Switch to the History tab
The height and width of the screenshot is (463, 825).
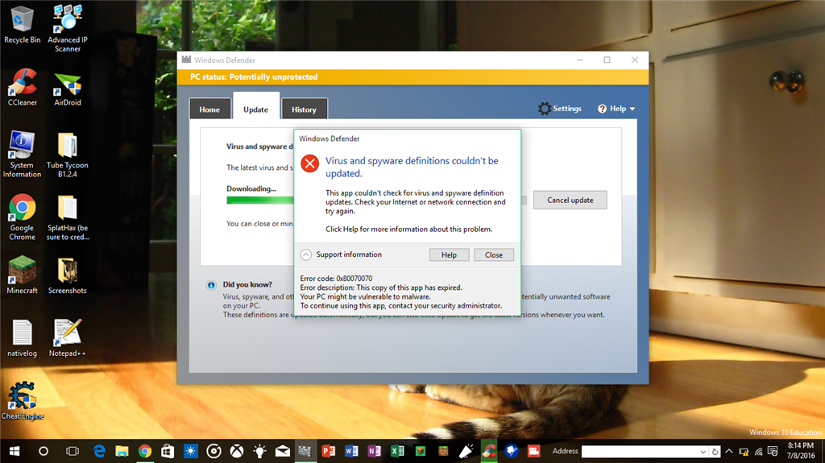(304, 110)
